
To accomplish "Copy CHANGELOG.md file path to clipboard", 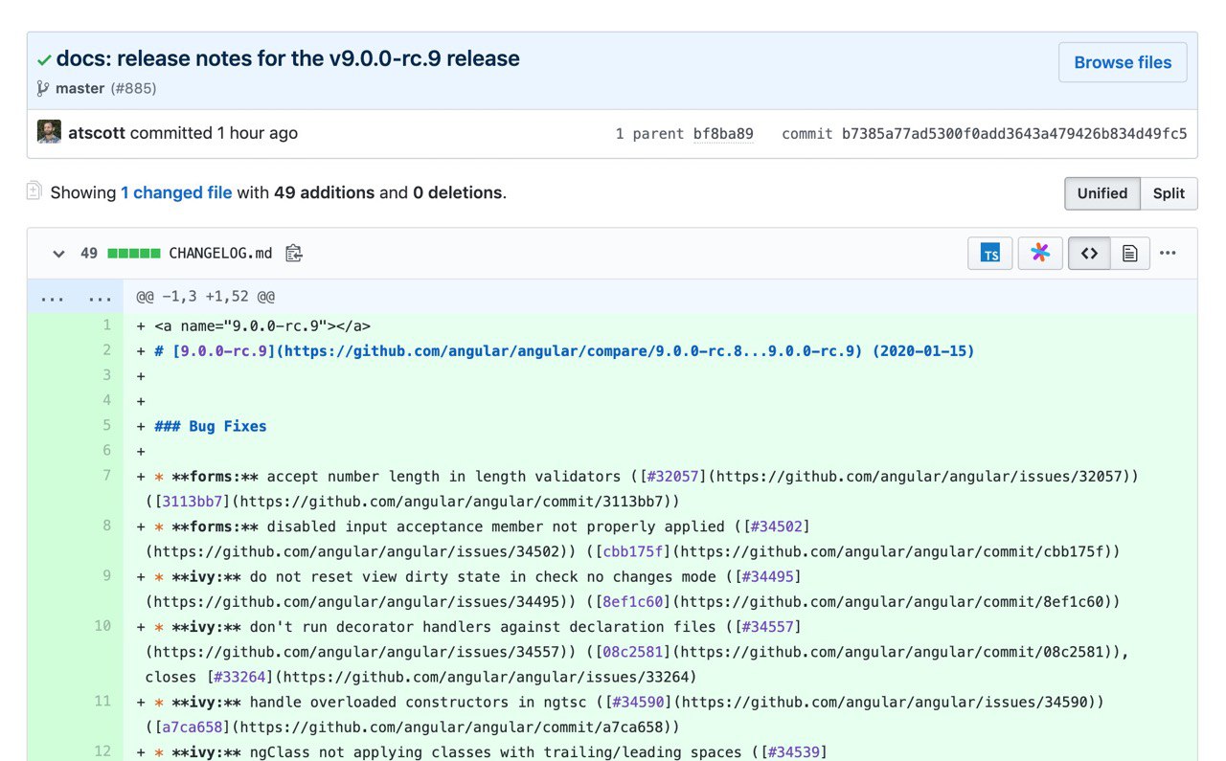I will 294,254.
